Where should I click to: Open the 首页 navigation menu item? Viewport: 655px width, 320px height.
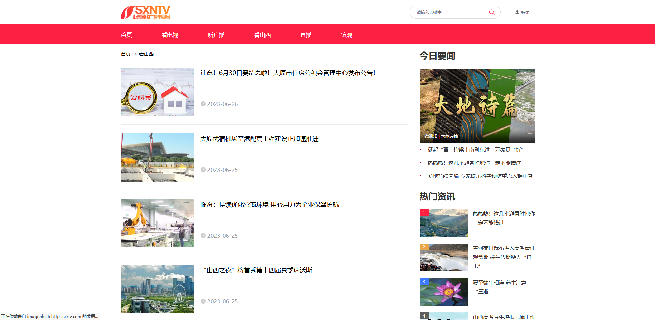point(126,35)
